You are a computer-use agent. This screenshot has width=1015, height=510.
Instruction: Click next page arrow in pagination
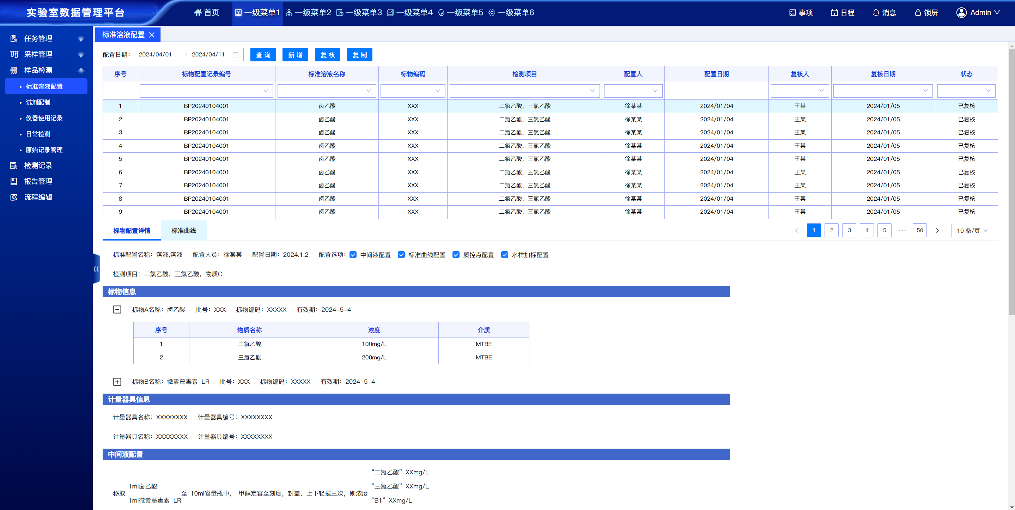tap(938, 231)
